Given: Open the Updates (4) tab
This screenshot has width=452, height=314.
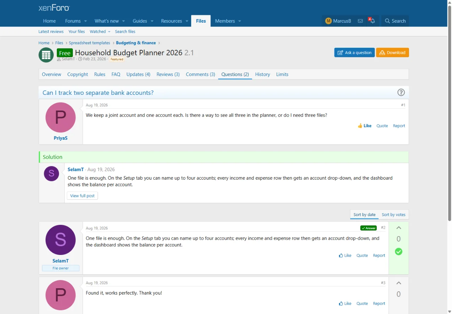Looking at the screenshot, I should [x=138, y=74].
